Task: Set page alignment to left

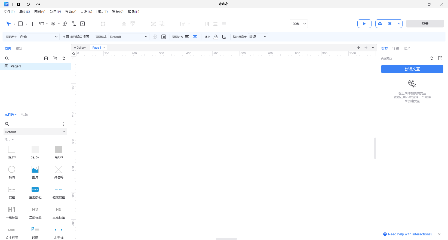Action: pos(187,37)
